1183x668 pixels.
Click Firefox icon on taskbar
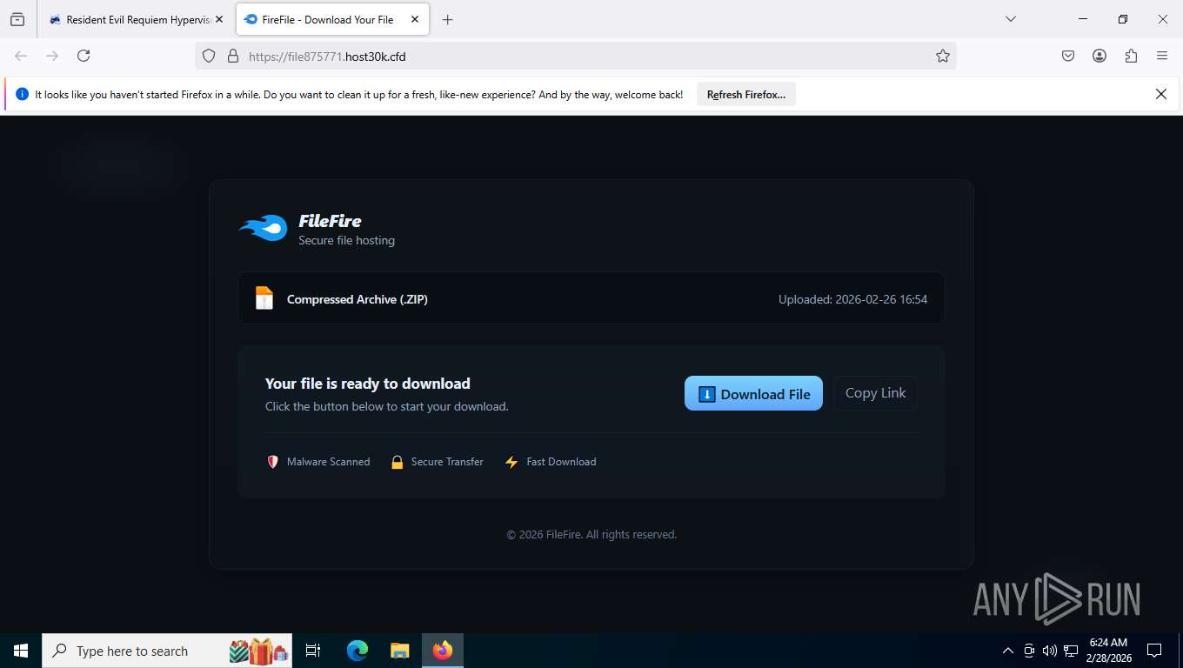[x=443, y=651]
